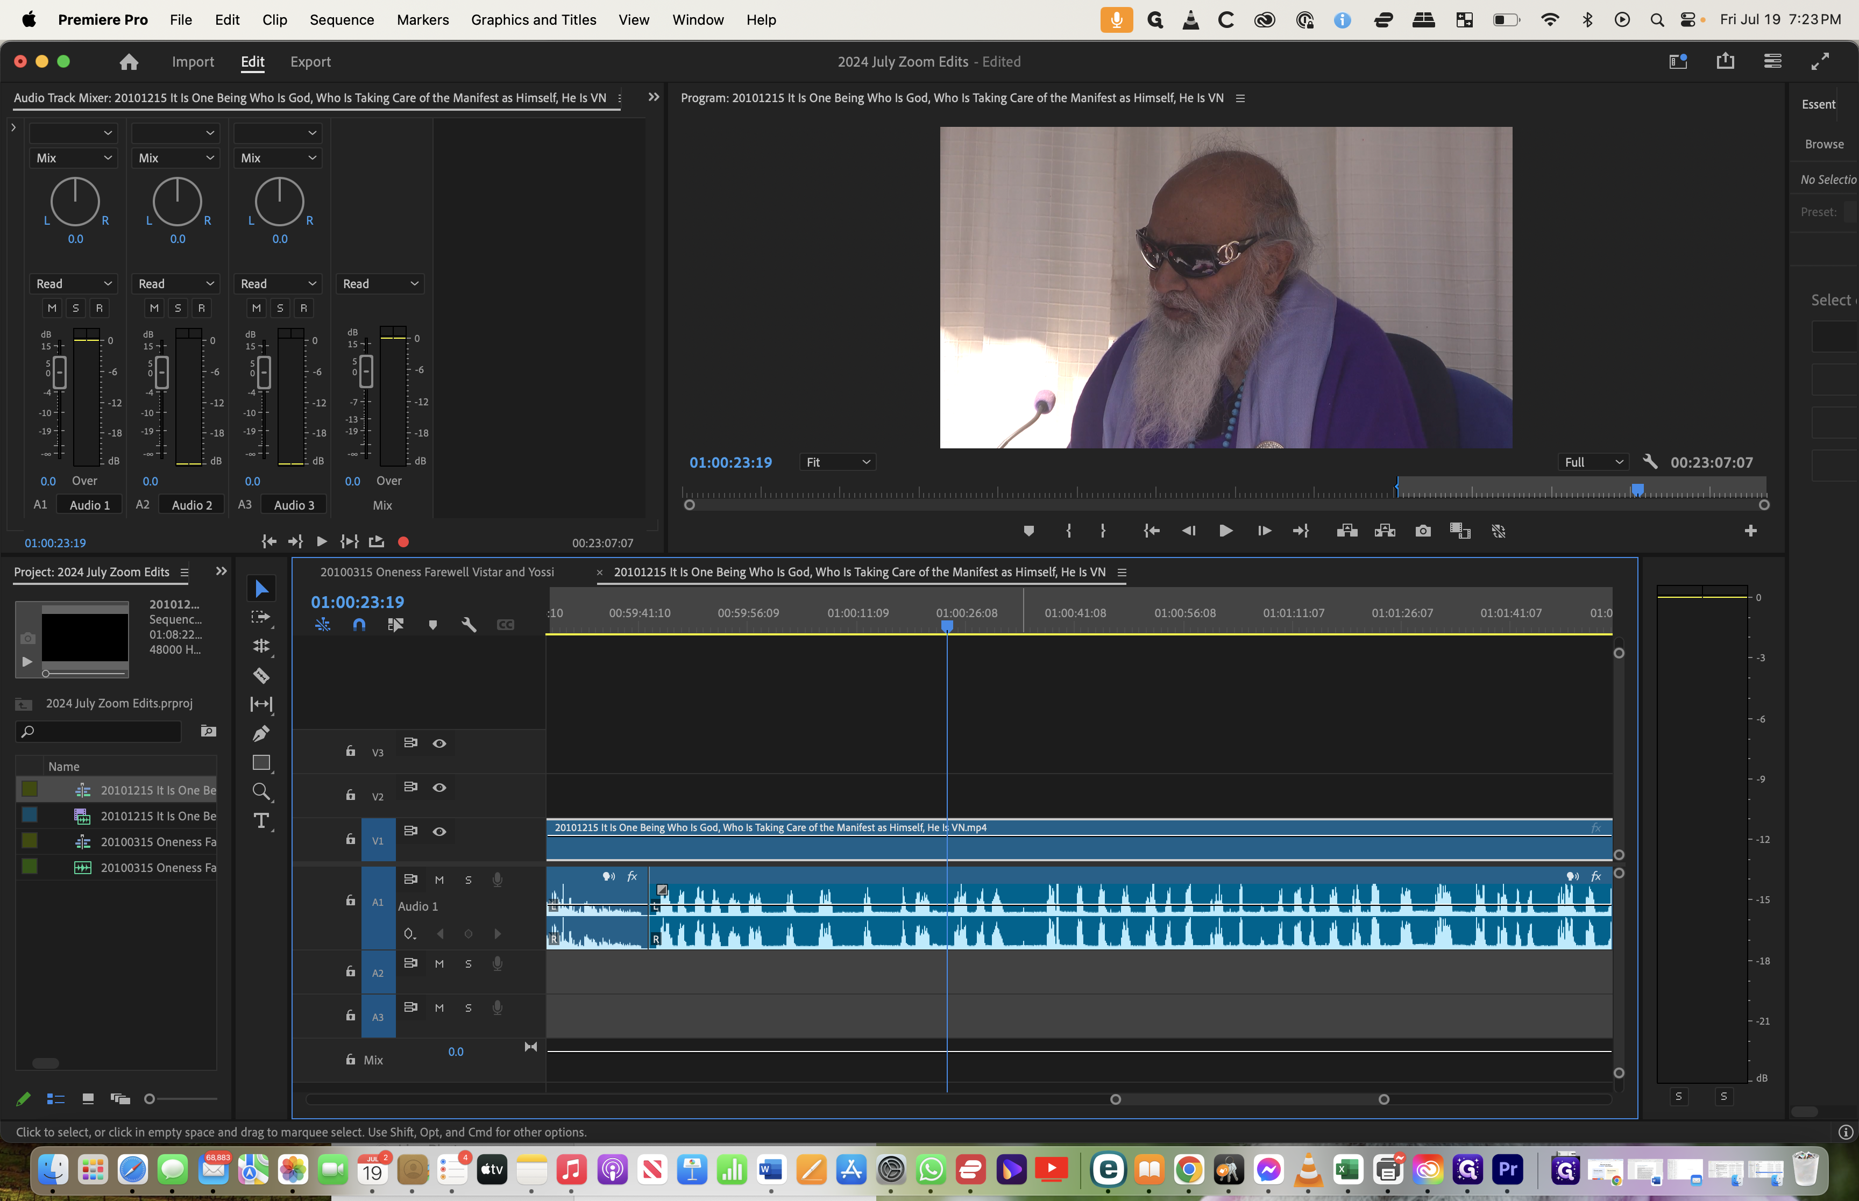Select the Zoom tool magnifier

tap(261, 791)
